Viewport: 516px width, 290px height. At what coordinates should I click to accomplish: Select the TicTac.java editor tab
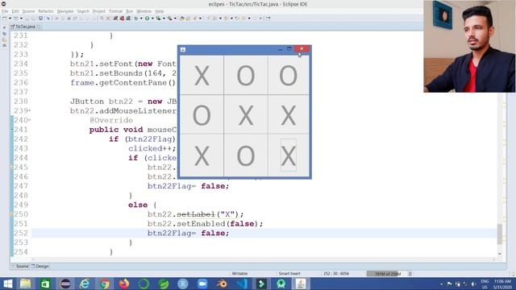(25, 27)
